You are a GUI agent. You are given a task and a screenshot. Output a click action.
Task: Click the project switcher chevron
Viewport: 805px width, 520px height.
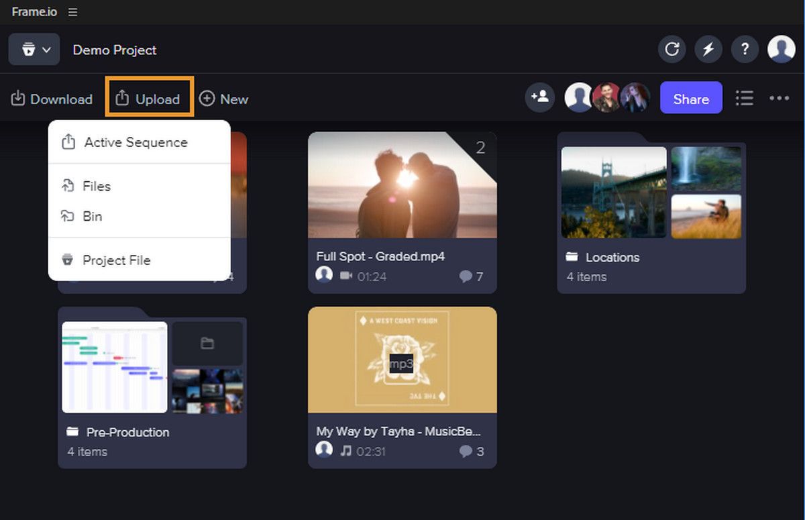pyautogui.click(x=46, y=50)
